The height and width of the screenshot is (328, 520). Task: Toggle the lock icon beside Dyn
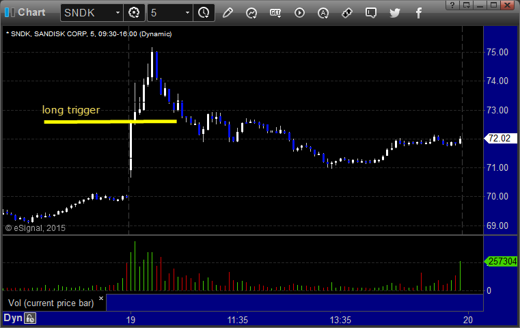30,318
